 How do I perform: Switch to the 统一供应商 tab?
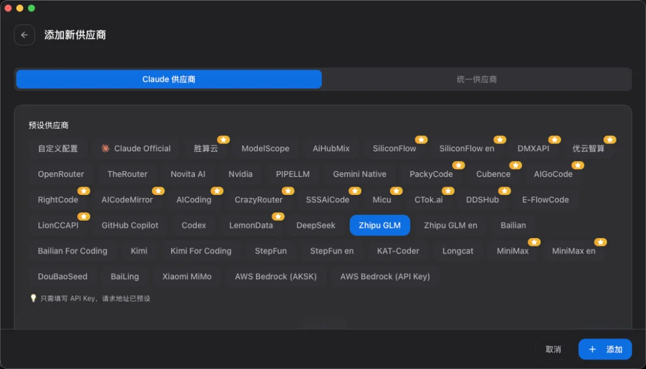(x=477, y=79)
